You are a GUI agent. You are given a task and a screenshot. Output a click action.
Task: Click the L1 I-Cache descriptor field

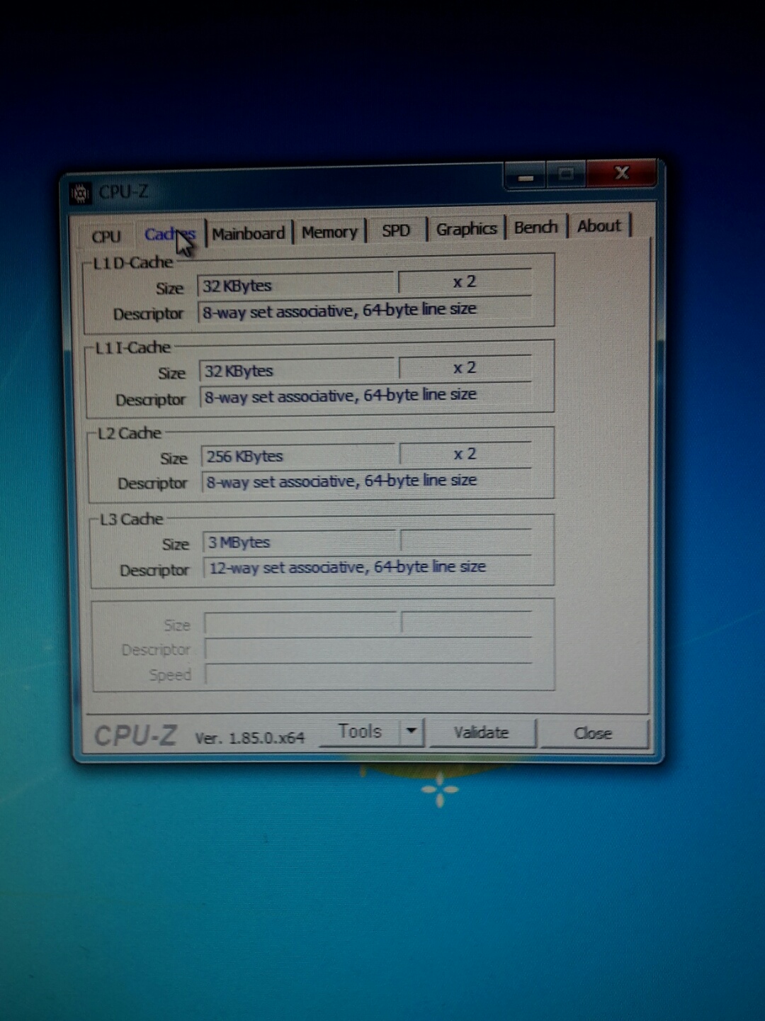[x=365, y=396]
